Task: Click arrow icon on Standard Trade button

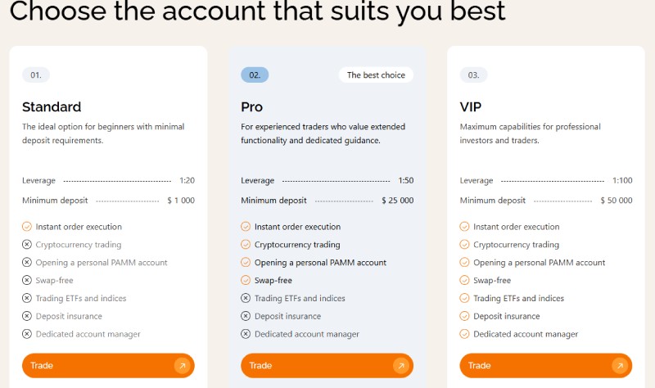Action: coord(182,365)
